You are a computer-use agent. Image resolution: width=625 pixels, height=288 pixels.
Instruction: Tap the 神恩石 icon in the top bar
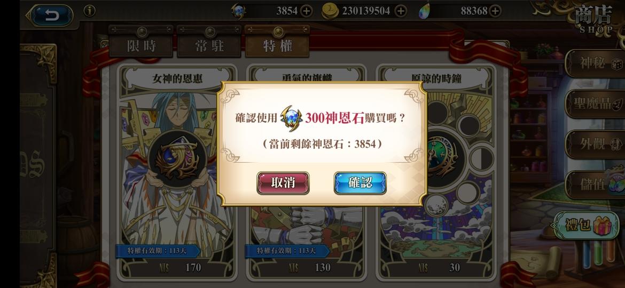click(x=238, y=11)
